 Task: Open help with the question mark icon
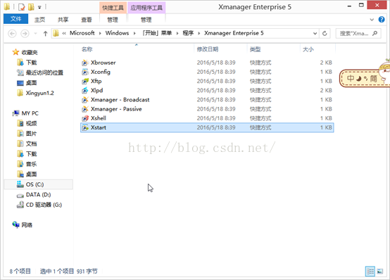[x=382, y=20]
